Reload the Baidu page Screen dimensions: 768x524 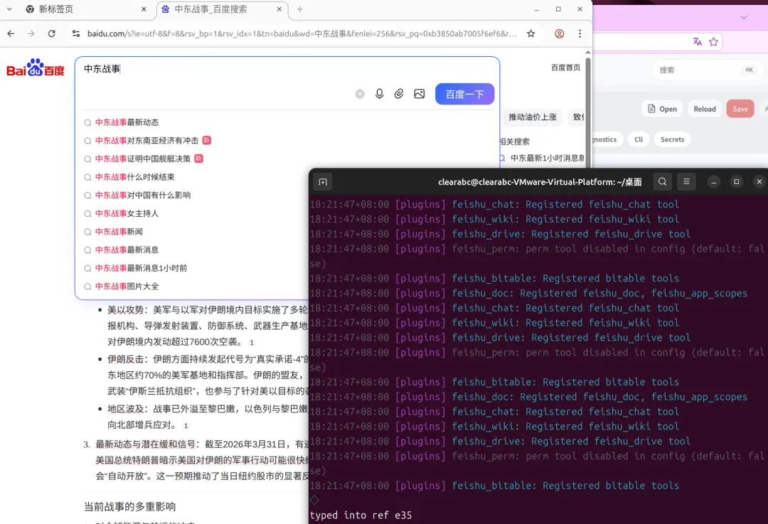(51, 34)
